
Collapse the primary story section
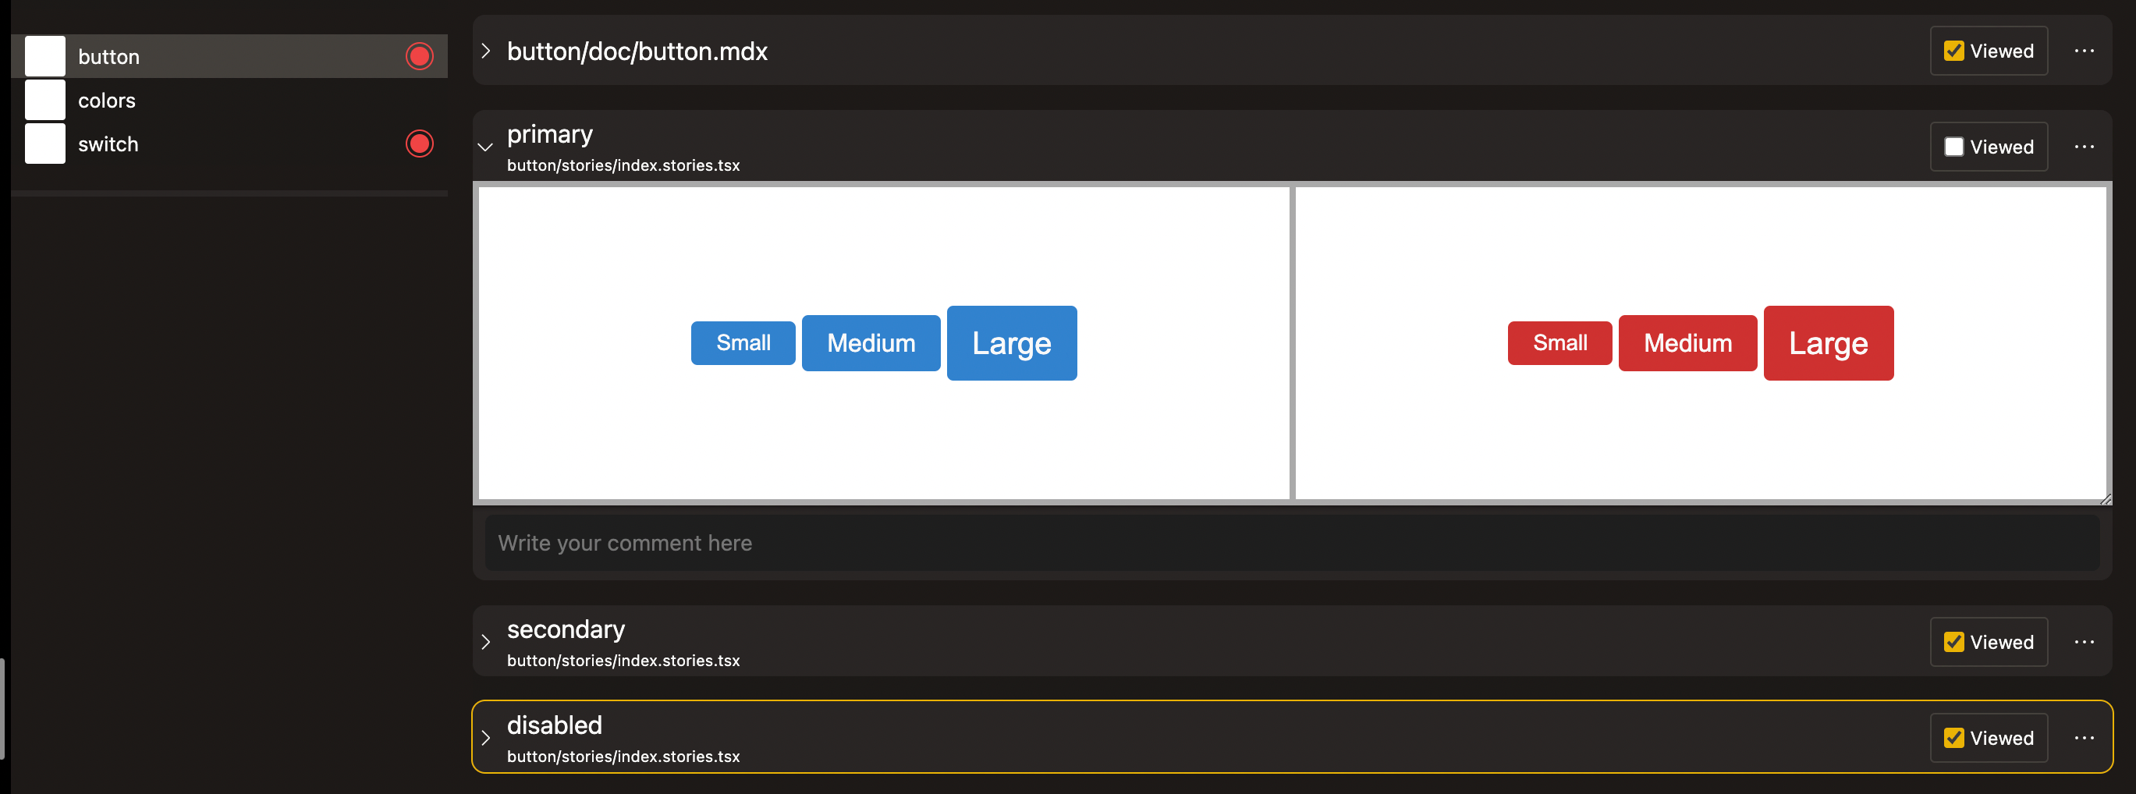486,147
